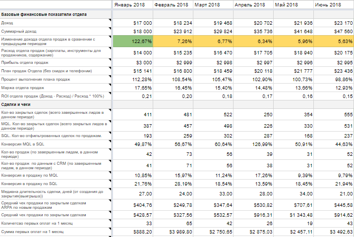Image resolution: width=354 pixels, height=237 pixels.
Task: Select the Январь 2018 column header
Action: 133,4
